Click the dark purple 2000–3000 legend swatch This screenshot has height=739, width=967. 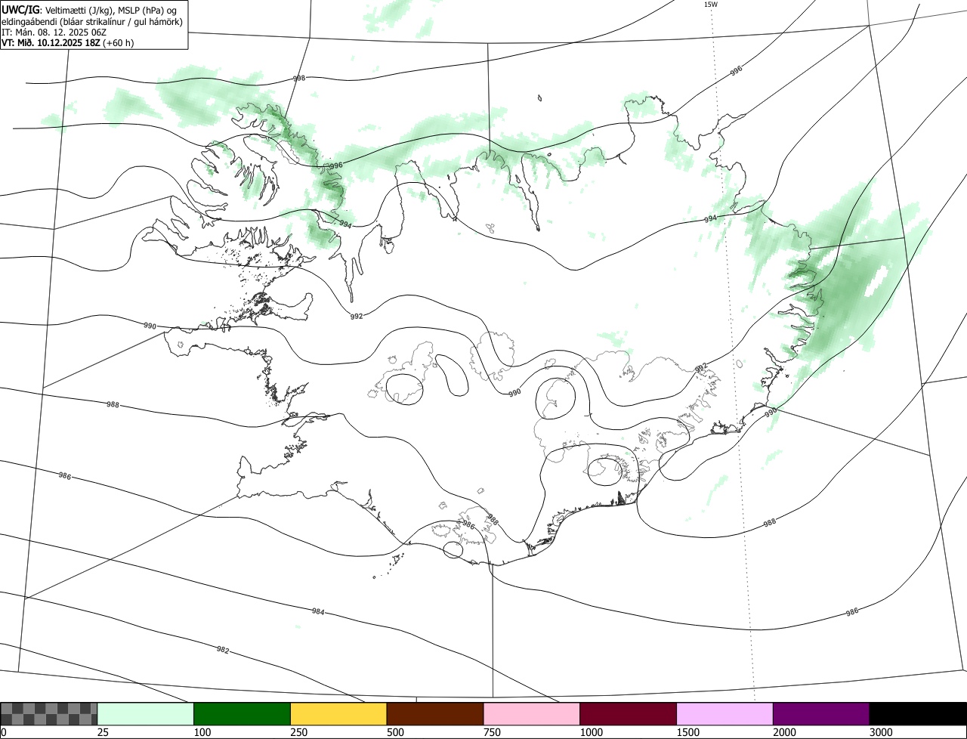(821, 713)
